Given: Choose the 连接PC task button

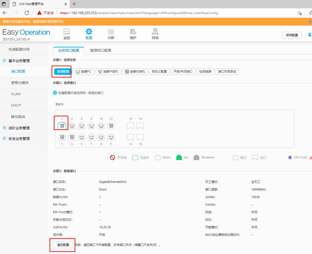Looking at the screenshot, I should click(x=83, y=72).
